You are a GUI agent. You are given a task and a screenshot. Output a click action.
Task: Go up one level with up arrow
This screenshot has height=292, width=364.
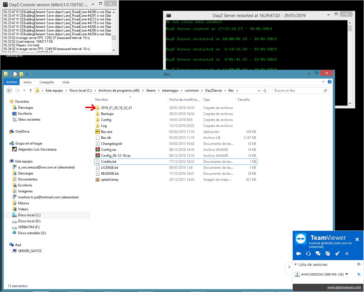pos(31,91)
